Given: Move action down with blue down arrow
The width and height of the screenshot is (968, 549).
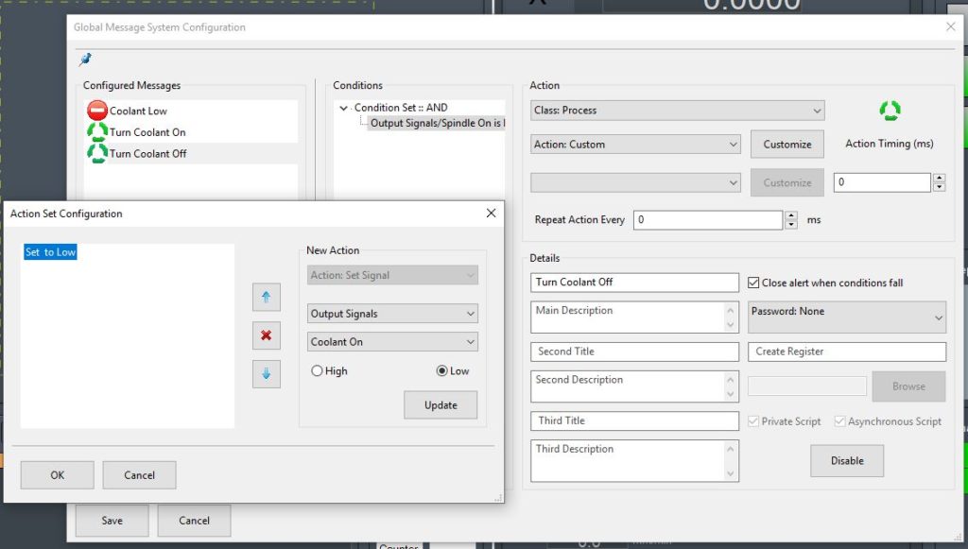Looking at the screenshot, I should [266, 374].
